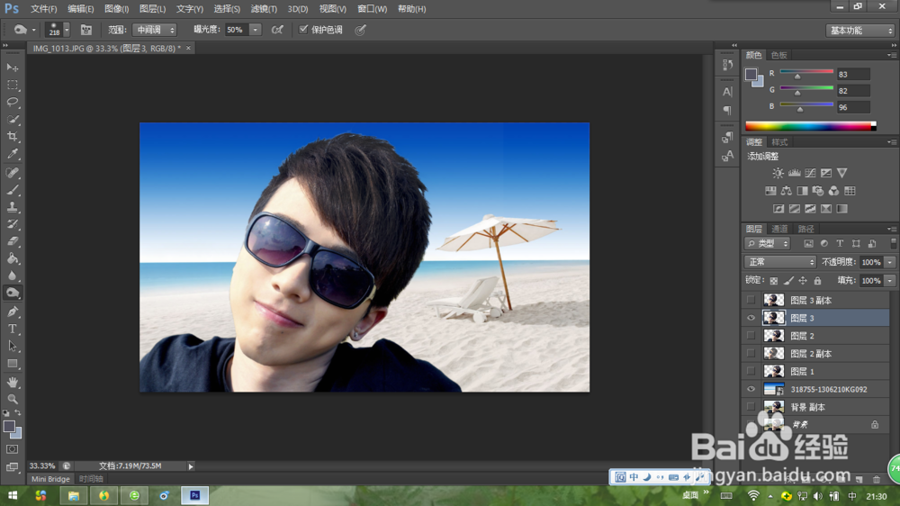Select the Clone Stamp tool
The height and width of the screenshot is (506, 900).
coord(13,207)
